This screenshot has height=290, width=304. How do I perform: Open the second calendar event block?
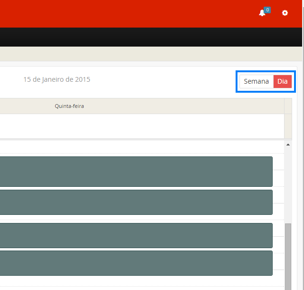click(x=136, y=202)
